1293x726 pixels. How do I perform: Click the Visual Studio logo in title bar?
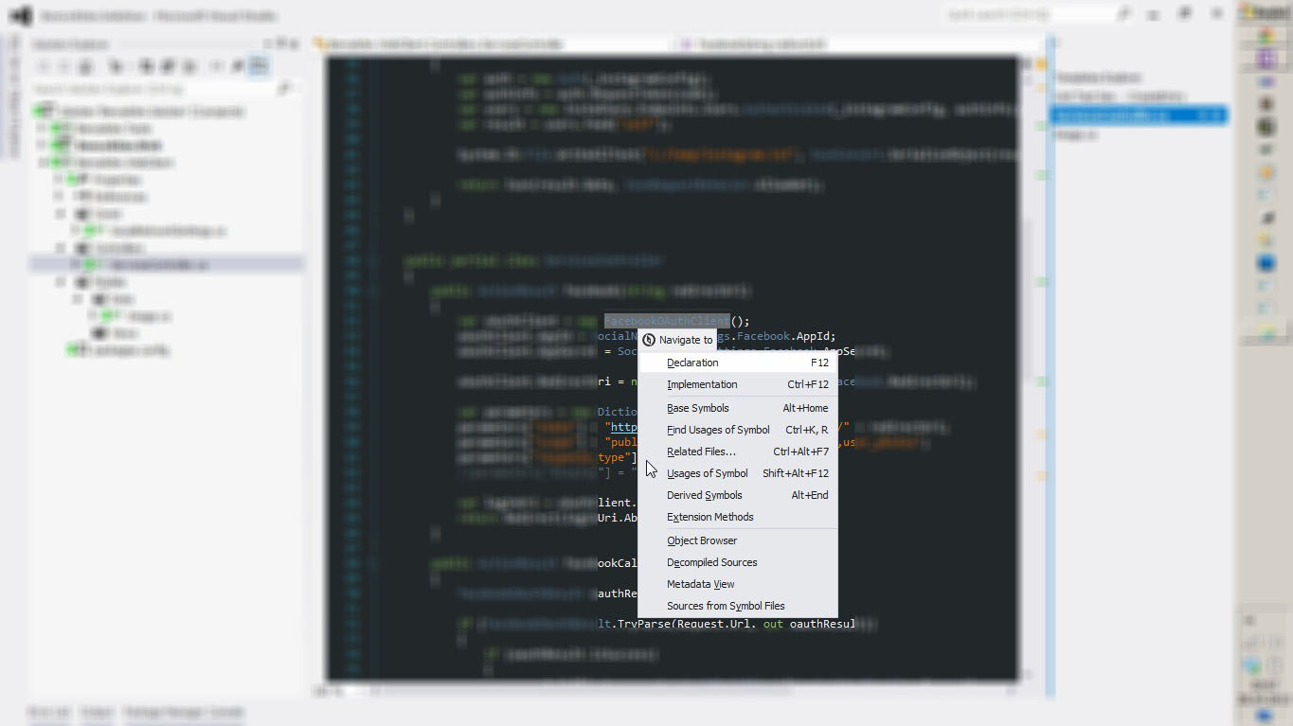pos(21,16)
